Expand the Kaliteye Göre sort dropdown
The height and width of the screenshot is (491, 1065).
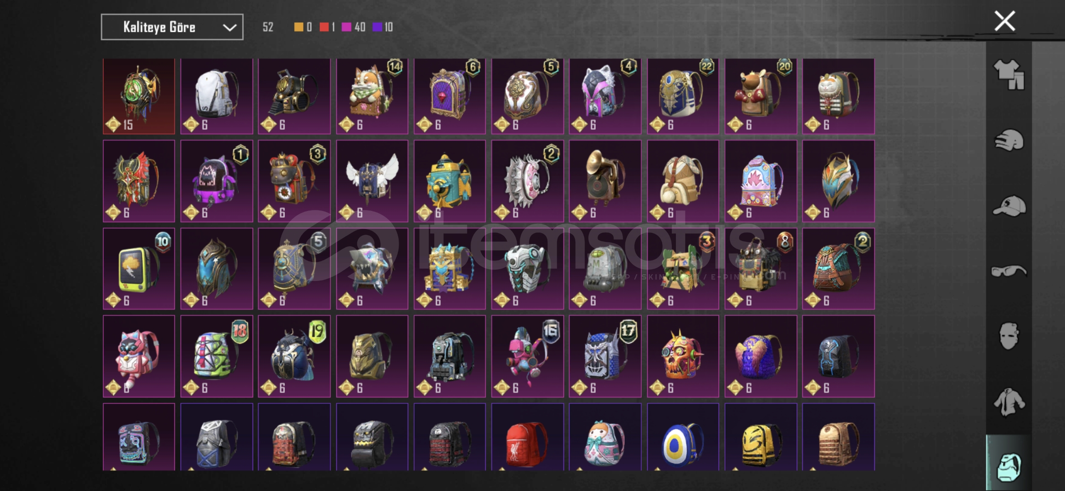pyautogui.click(x=172, y=27)
